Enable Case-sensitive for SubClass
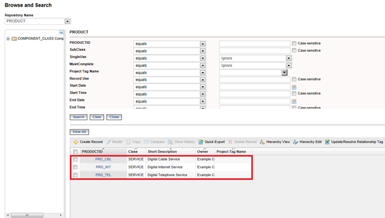Viewport: 385px width, 218px height. click(294, 51)
